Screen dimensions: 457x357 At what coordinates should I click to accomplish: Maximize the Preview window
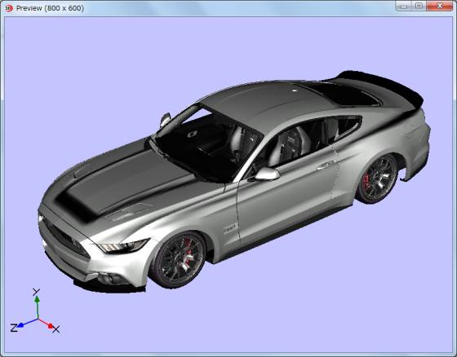[419, 6]
